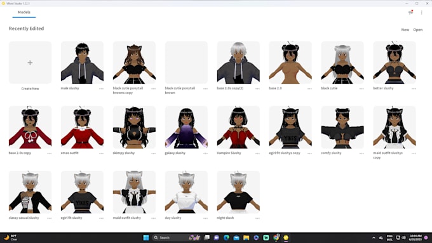This screenshot has height=243, width=432.
Task: Switch to the Models tab
Action: (x=24, y=12)
